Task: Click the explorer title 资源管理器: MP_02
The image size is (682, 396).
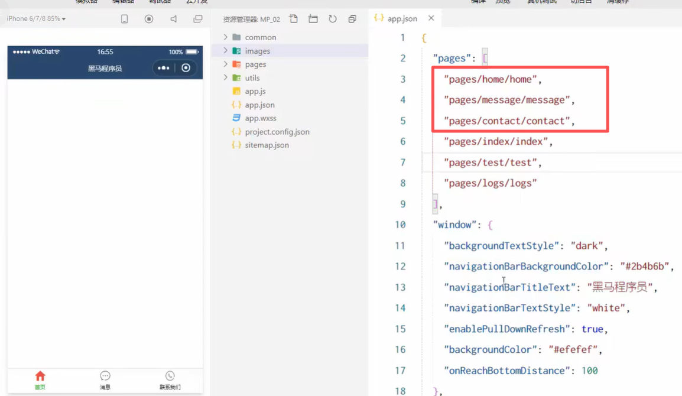Action: (x=251, y=19)
